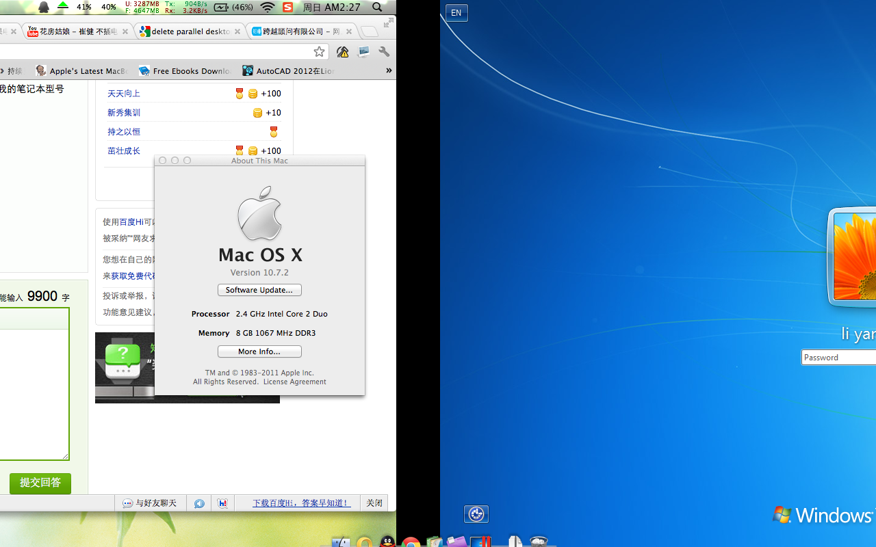Open Google Chrome from the Dock

411,542
